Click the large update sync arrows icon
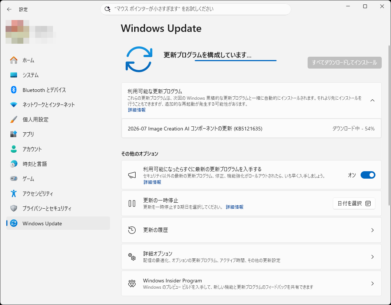This screenshot has height=305, width=391. click(139, 59)
